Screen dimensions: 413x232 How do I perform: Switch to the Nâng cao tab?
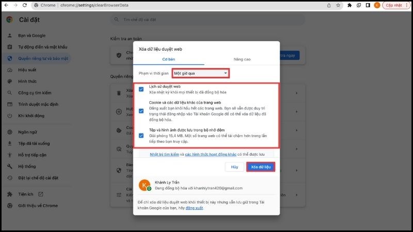point(242,59)
